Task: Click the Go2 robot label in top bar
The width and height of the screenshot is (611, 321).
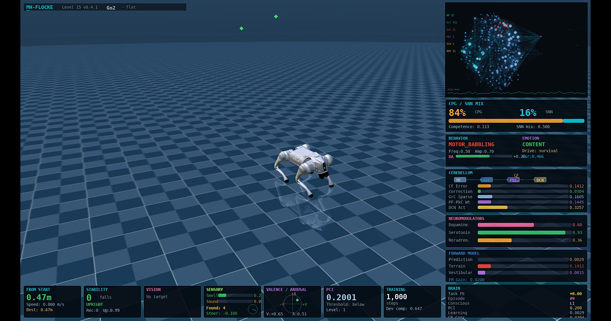Action: (111, 8)
